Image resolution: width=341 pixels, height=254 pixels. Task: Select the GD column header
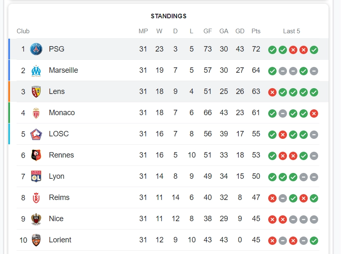240,31
